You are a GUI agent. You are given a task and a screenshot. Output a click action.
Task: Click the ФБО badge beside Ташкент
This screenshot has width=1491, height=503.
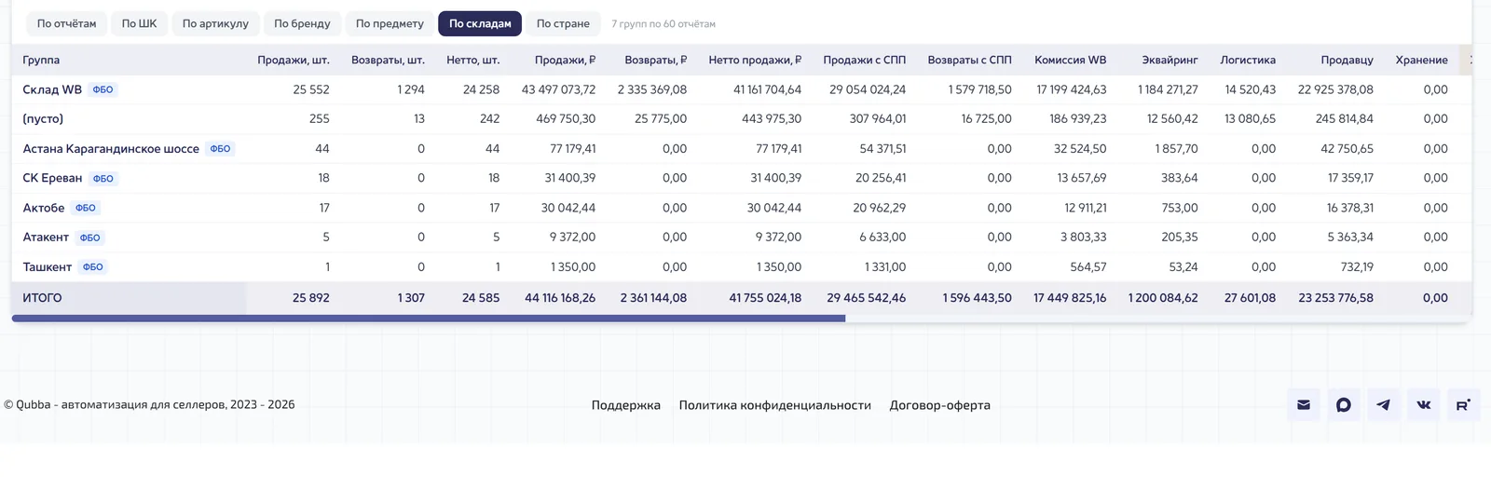tap(93, 266)
